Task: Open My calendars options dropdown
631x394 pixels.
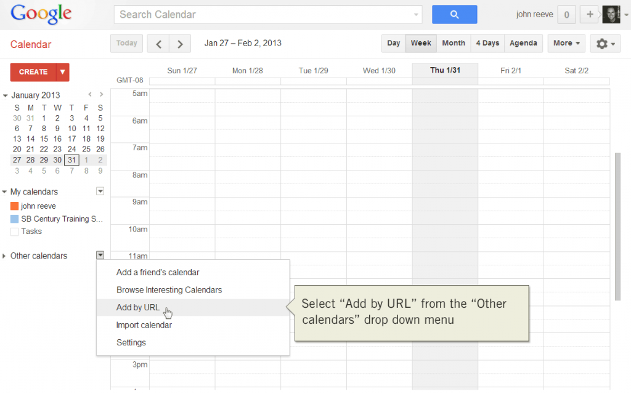Action: tap(100, 191)
